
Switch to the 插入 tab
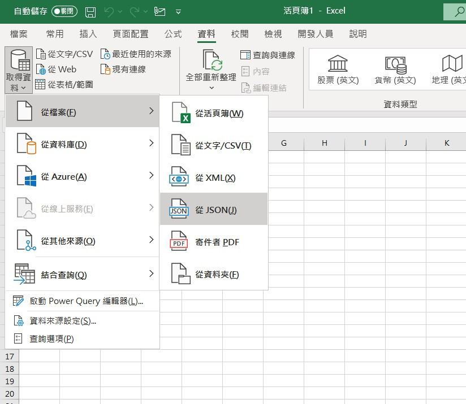88,34
